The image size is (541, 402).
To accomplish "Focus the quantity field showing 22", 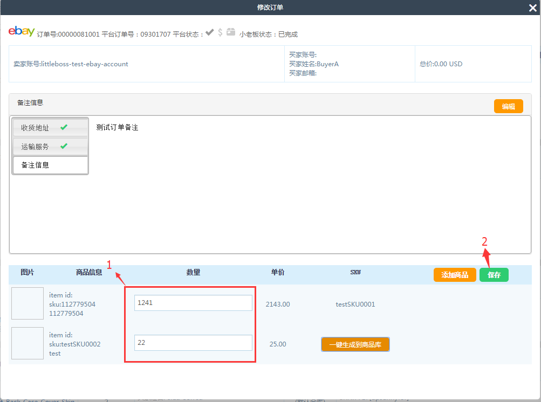I will tap(193, 343).
